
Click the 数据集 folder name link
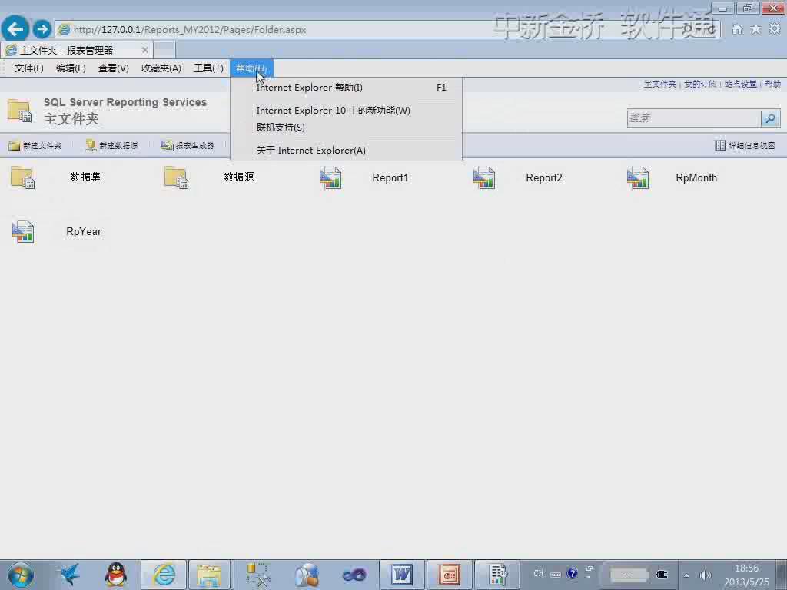pyautogui.click(x=85, y=177)
